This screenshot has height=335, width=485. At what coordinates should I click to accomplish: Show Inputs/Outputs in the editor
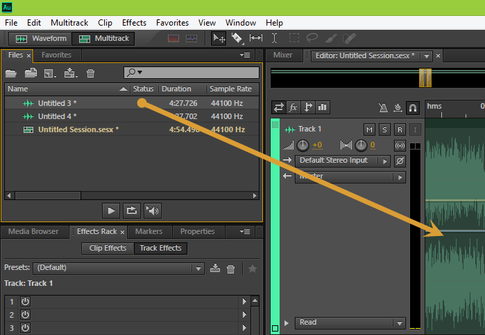point(279,107)
